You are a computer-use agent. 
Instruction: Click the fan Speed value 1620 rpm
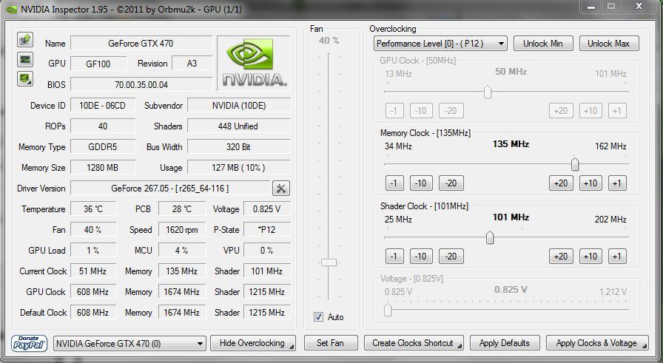[182, 230]
